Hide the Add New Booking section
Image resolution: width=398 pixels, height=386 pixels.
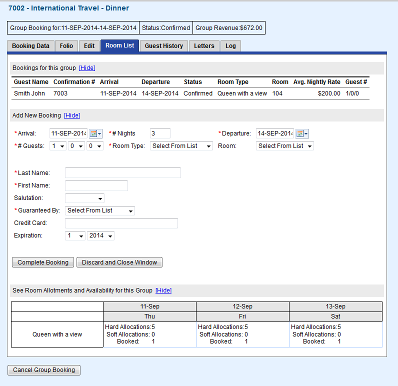72,115
